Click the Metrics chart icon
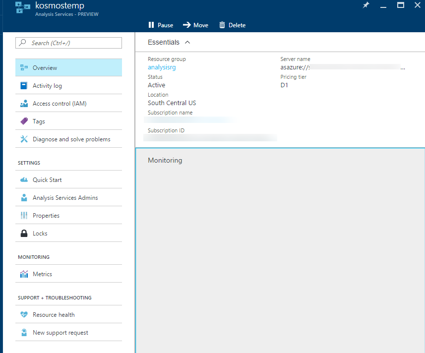This screenshot has width=425, height=353. pos(24,274)
